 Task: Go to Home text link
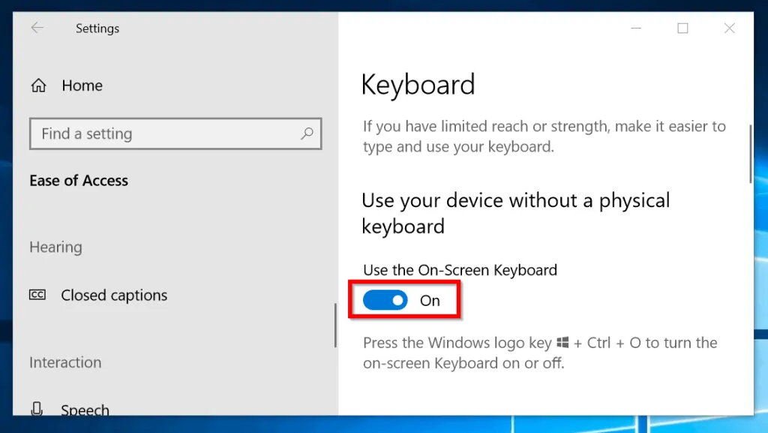(x=82, y=86)
